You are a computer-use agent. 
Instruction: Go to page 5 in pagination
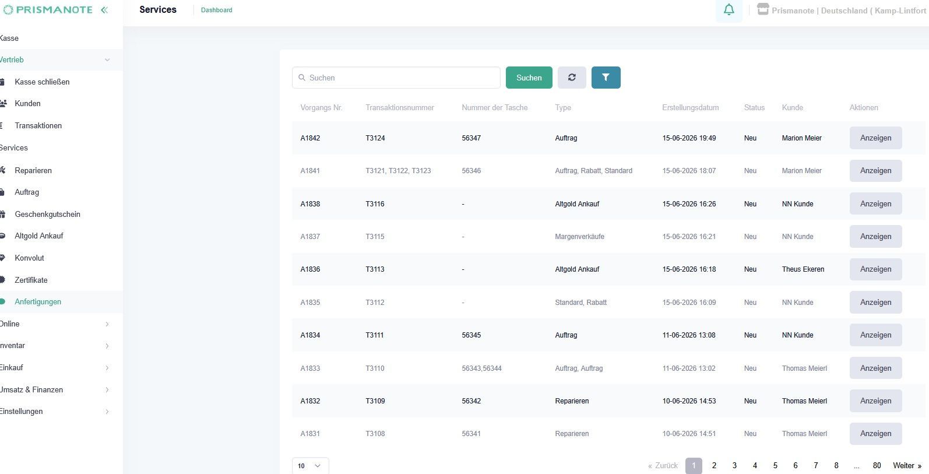[x=775, y=465]
